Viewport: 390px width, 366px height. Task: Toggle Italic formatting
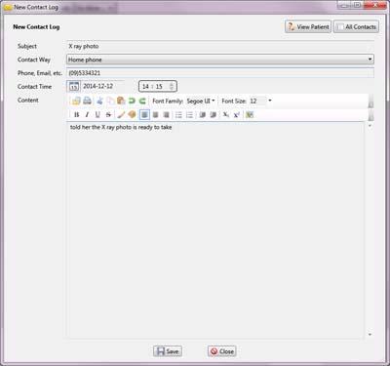tap(87, 114)
